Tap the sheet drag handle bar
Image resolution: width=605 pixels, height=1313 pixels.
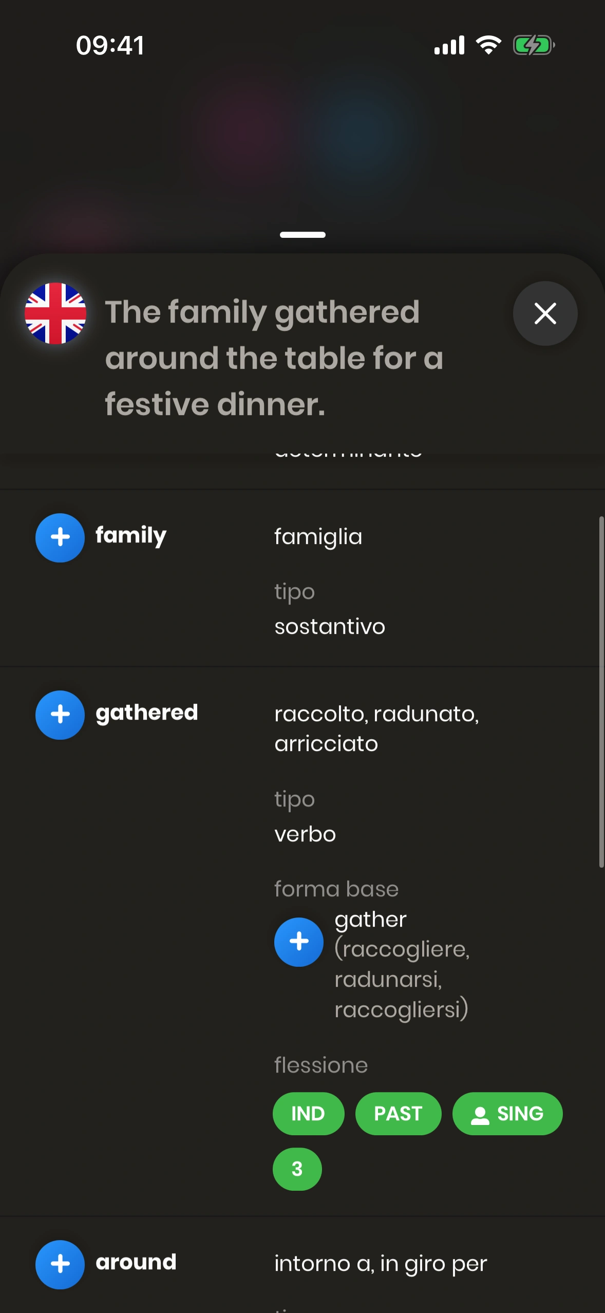point(302,235)
